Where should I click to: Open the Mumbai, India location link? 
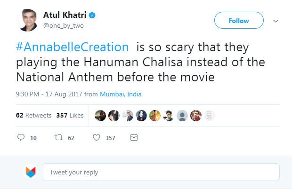pyautogui.click(x=121, y=94)
